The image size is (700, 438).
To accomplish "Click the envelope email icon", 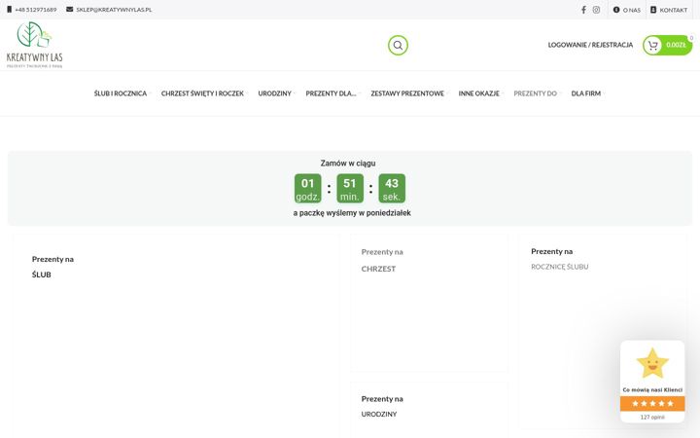I will pos(70,10).
